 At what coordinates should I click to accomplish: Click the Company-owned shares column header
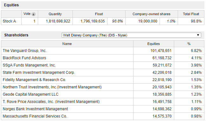pyautogui.click(x=151, y=14)
